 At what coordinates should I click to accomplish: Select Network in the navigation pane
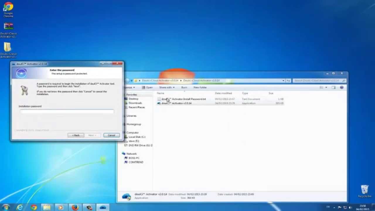click(131, 154)
